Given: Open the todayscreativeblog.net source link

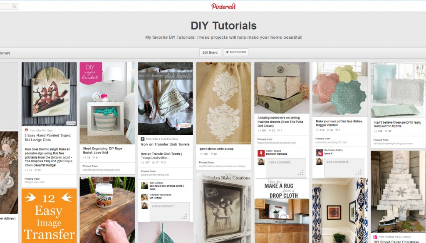Looking at the screenshot, I should pyautogui.click(x=155, y=175).
